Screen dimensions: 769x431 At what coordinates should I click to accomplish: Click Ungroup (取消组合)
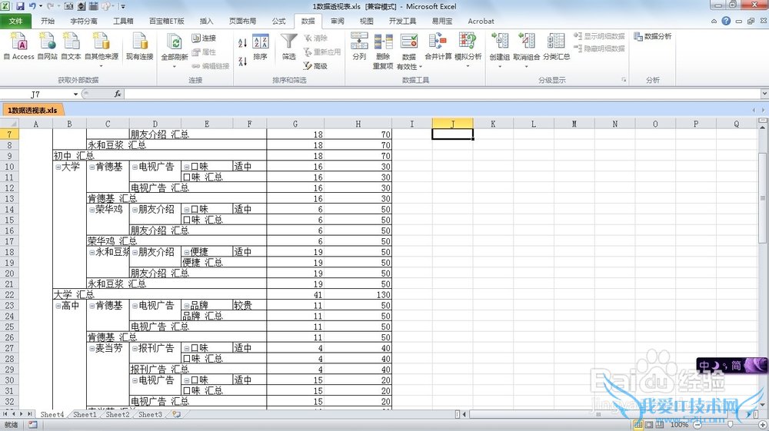coord(526,47)
